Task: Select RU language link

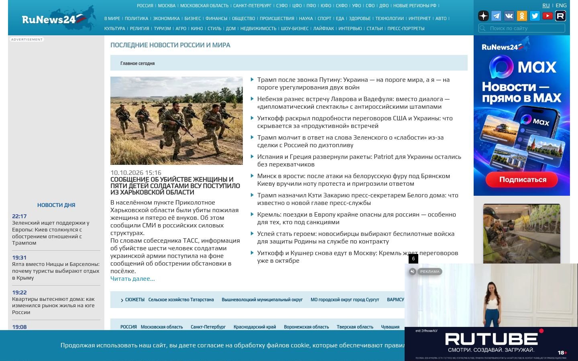Action: pyautogui.click(x=546, y=5)
